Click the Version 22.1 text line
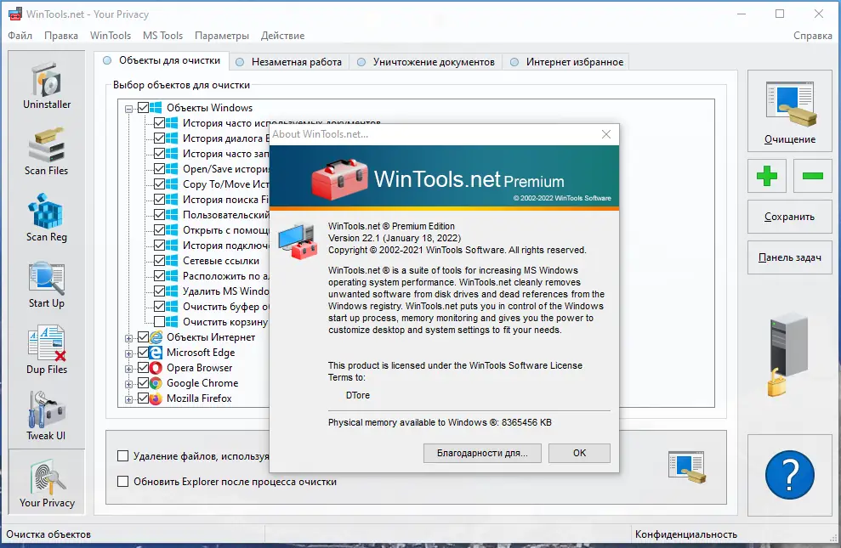 pos(395,238)
